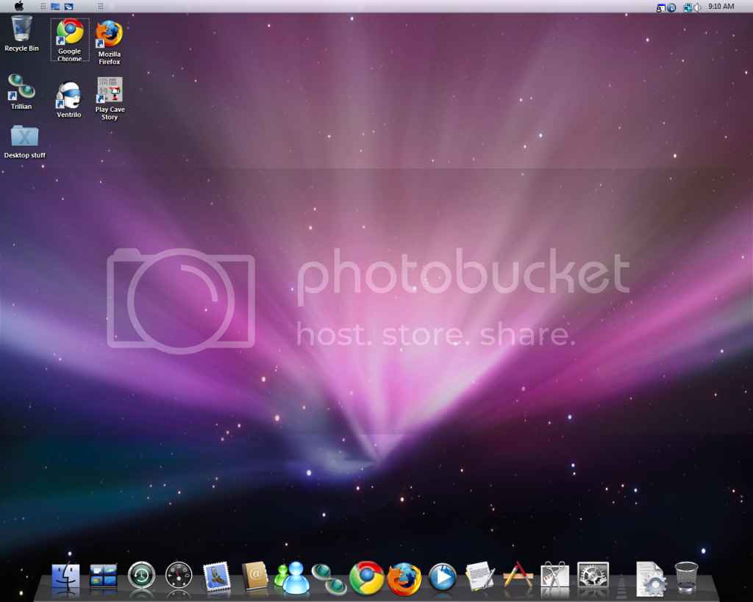Select the Google Chrome desktop shortcut

[x=70, y=38]
